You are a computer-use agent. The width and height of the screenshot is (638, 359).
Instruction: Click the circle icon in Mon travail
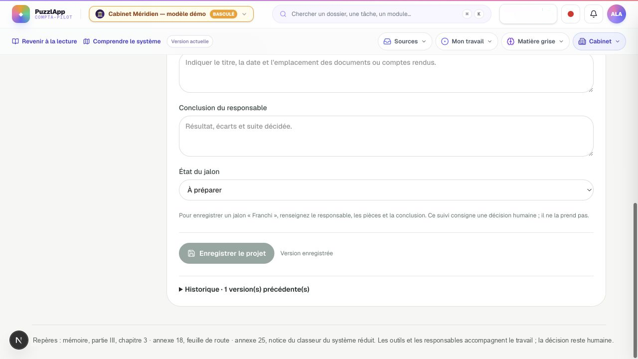tap(445, 41)
